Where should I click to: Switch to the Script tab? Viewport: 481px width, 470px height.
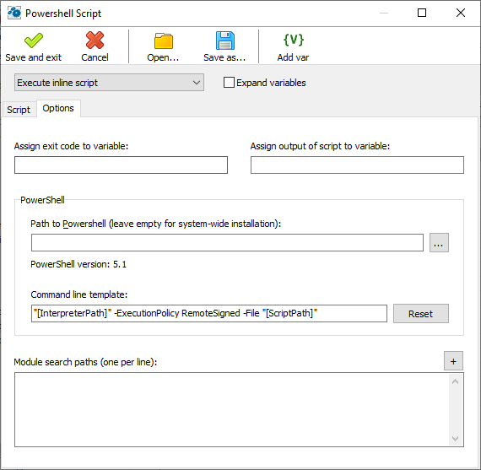tap(19, 110)
